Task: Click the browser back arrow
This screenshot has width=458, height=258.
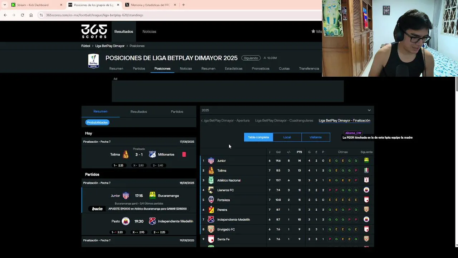Action: click(5, 15)
